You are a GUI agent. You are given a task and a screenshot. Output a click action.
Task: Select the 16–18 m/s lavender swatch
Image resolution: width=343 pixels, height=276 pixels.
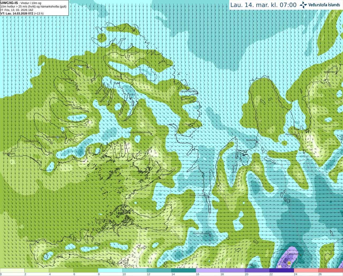[208, 270]
